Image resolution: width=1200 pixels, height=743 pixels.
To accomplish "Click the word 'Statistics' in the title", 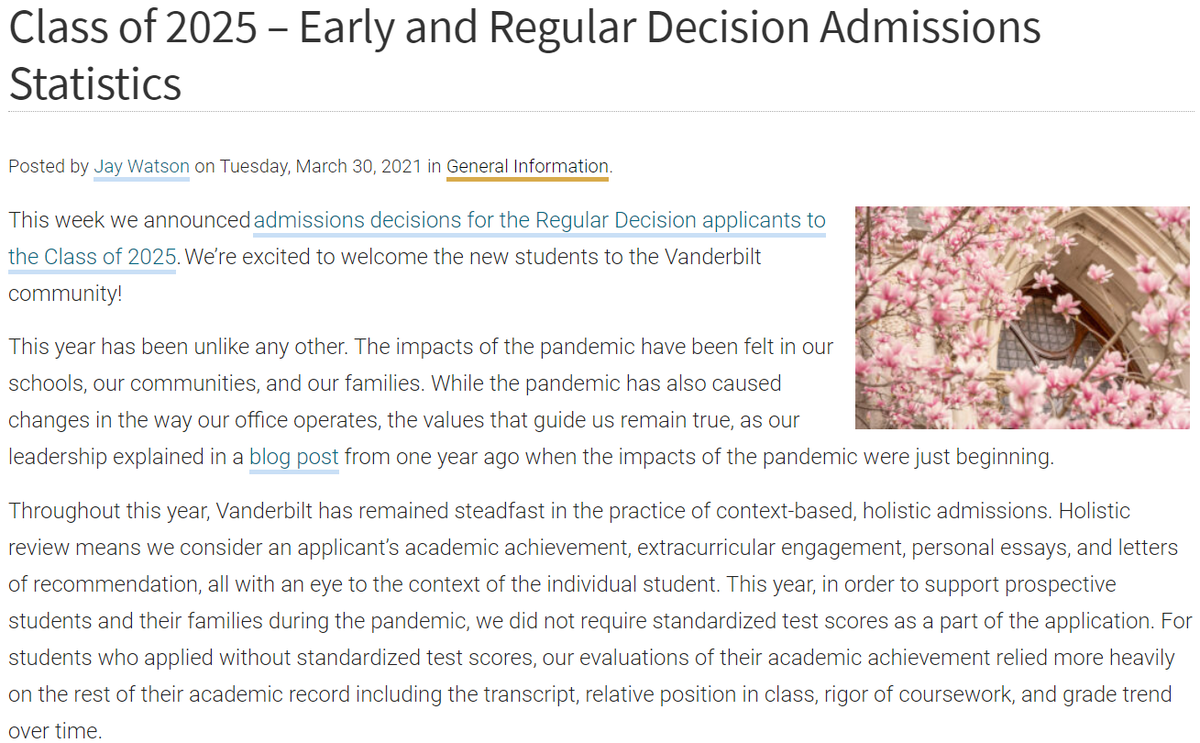I will coord(95,83).
